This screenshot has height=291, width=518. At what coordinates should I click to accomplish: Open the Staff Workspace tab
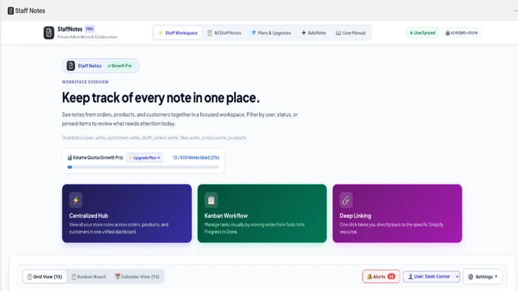[x=177, y=33]
